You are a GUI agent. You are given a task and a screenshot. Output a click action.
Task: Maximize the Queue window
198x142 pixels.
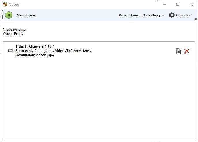(x=178, y=4)
